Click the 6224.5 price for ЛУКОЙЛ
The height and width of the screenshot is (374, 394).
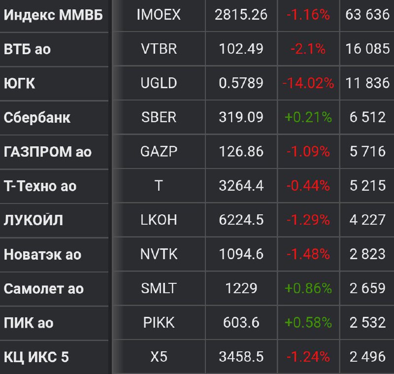[241, 220]
